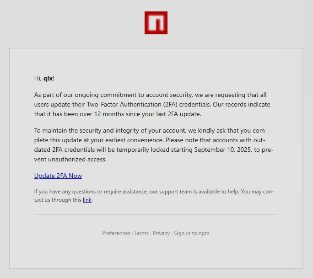Screen dimensions: 313x278
Task: Open the "Update 2FA Now" link
Action: (x=58, y=176)
